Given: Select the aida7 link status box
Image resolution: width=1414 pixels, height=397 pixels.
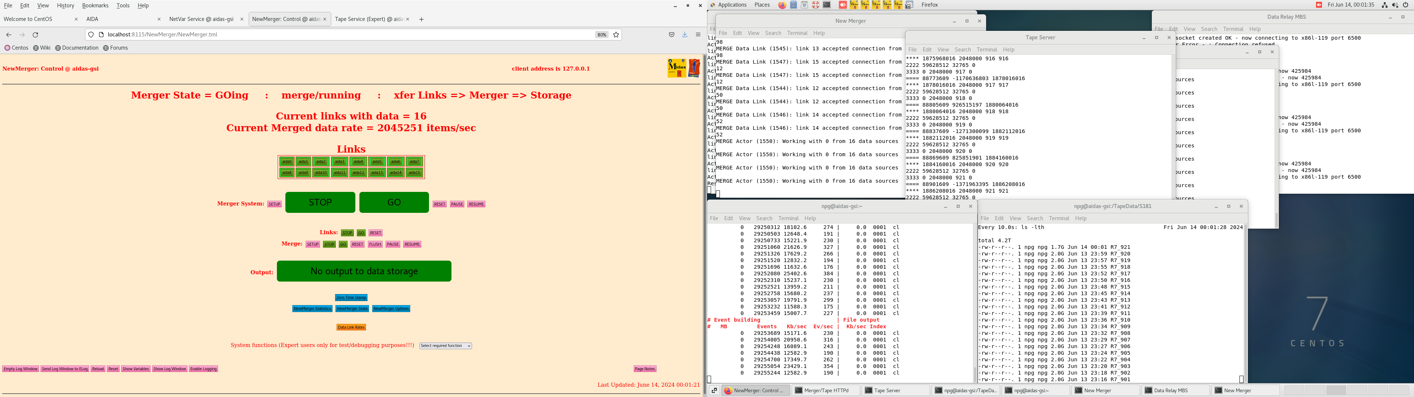Looking at the screenshot, I should (x=414, y=162).
